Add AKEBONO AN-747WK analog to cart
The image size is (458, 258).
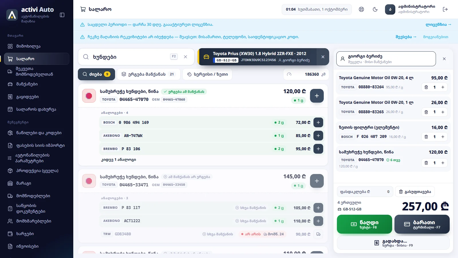(318, 136)
